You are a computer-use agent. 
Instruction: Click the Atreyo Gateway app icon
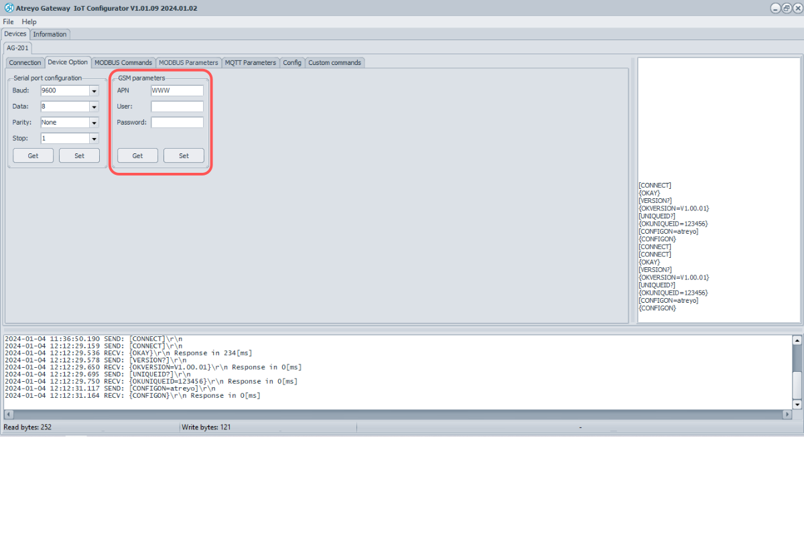pyautogui.click(x=9, y=8)
